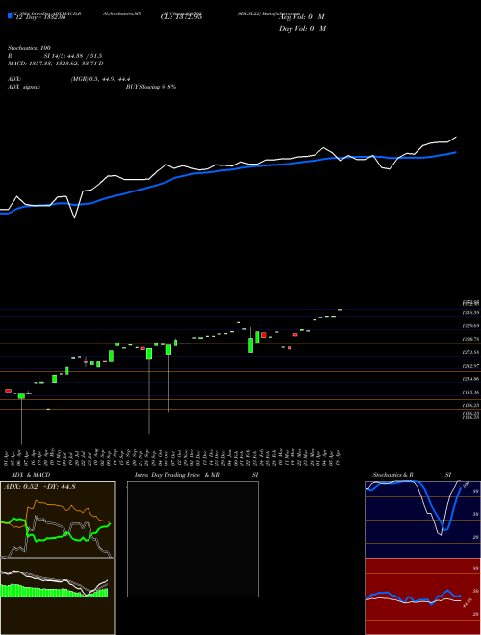
Task: Click the navy Stochastics chart panel
Action: click(x=422, y=520)
